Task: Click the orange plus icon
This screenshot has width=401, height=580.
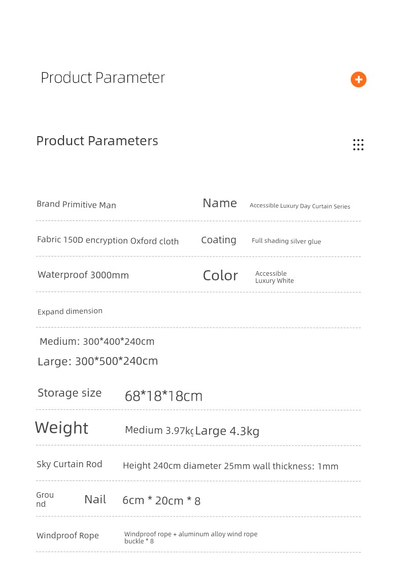Action: [x=358, y=80]
